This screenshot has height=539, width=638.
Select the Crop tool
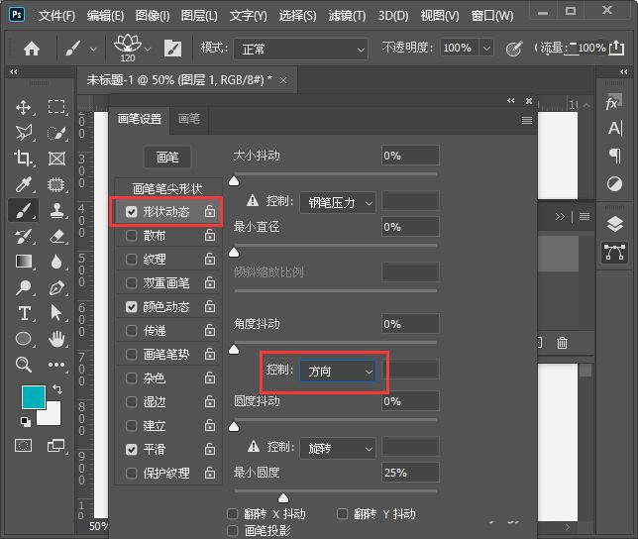pyautogui.click(x=24, y=159)
